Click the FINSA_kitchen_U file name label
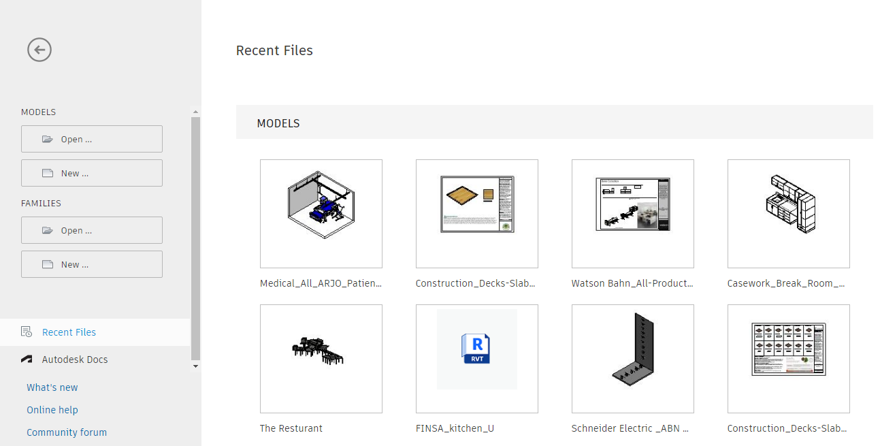 (455, 428)
